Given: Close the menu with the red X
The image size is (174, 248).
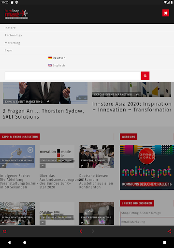Looking at the screenshot, I should [166, 13].
